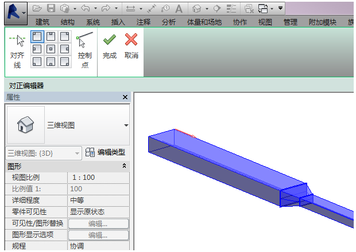Expand the 3D view type selector dropdown
Image resolution: width=356 pixels, height=252 pixels.
(x=126, y=125)
